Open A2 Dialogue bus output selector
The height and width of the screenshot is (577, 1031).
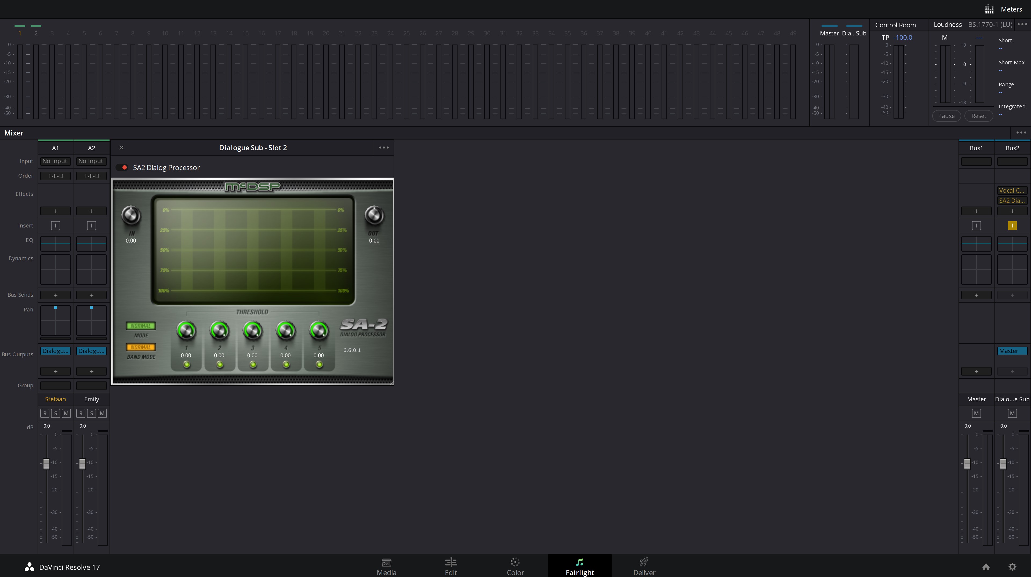click(x=91, y=351)
